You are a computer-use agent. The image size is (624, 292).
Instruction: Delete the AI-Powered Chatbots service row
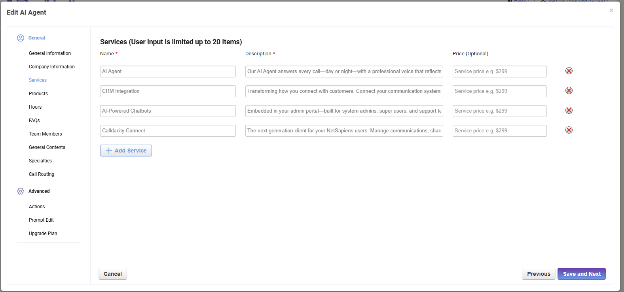(569, 111)
